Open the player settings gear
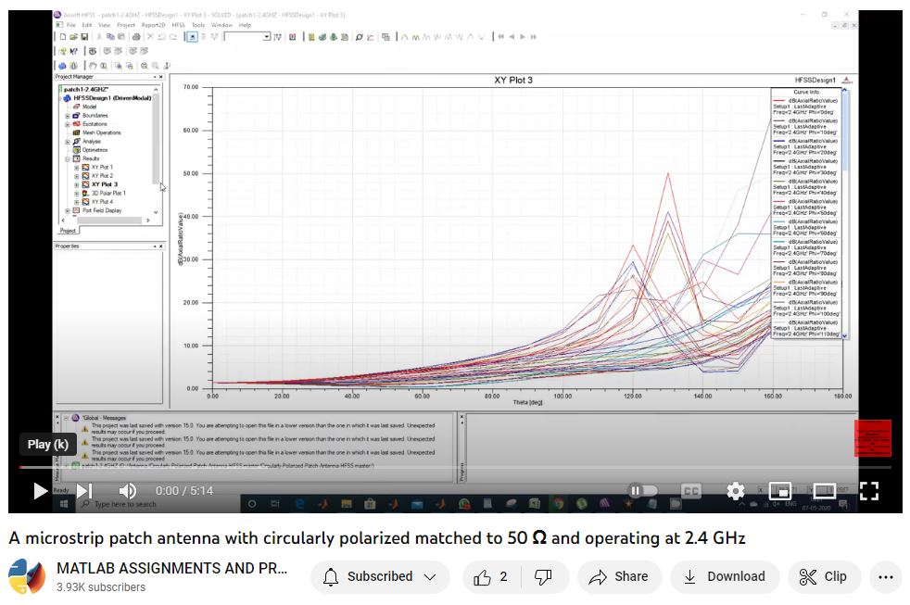 pos(736,491)
